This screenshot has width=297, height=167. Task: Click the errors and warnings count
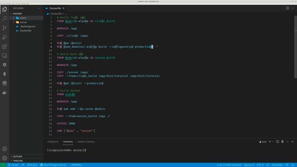[32, 165]
